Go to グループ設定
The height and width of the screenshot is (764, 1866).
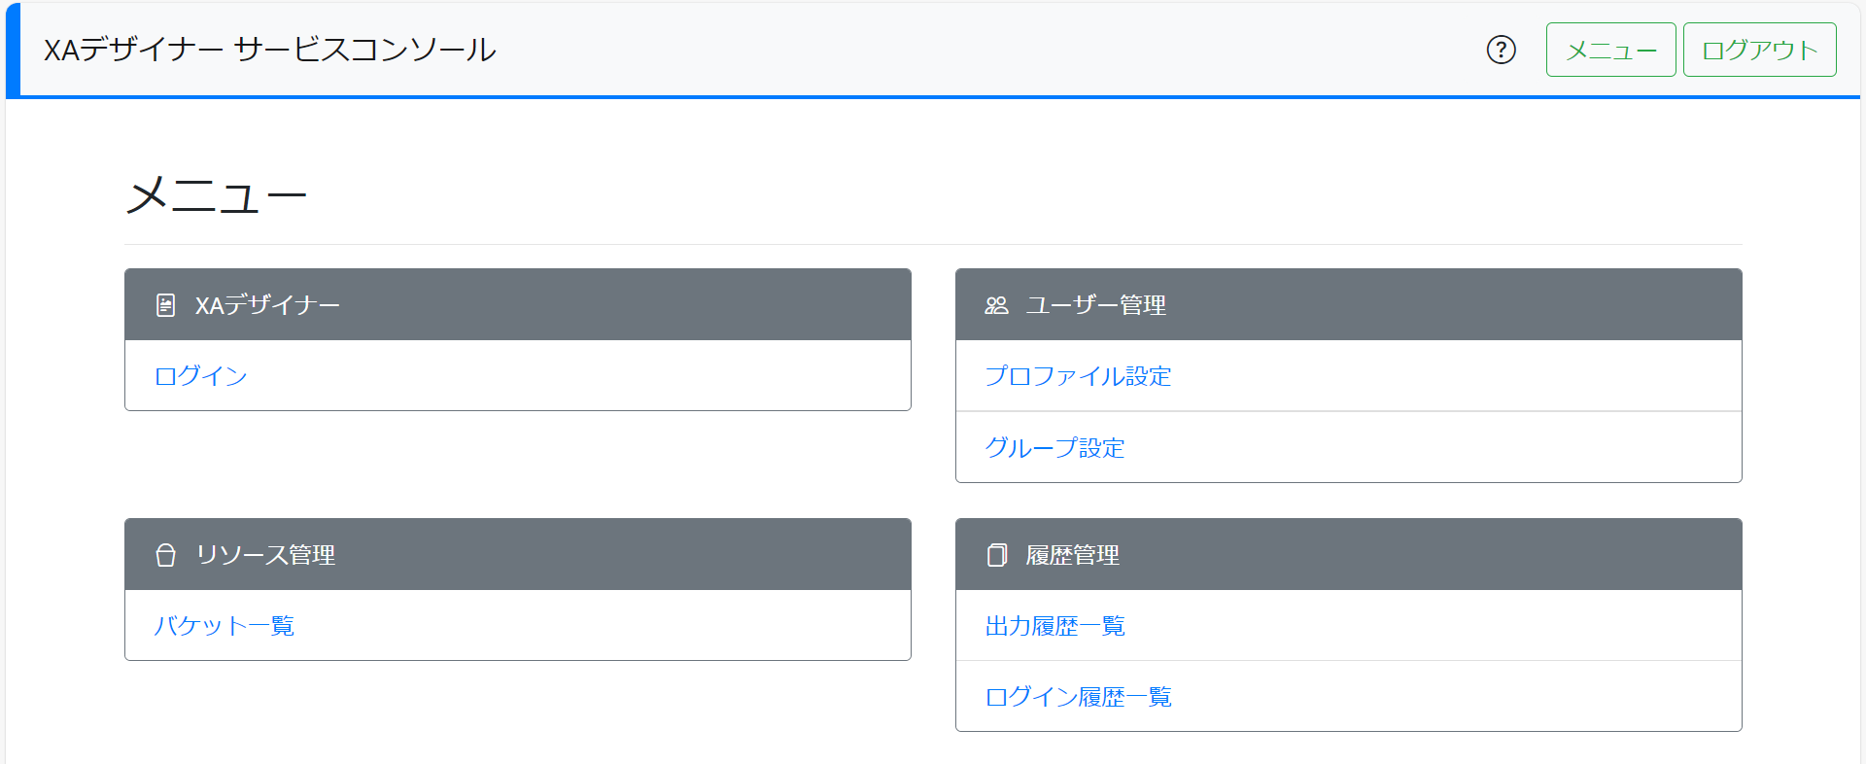[1054, 448]
